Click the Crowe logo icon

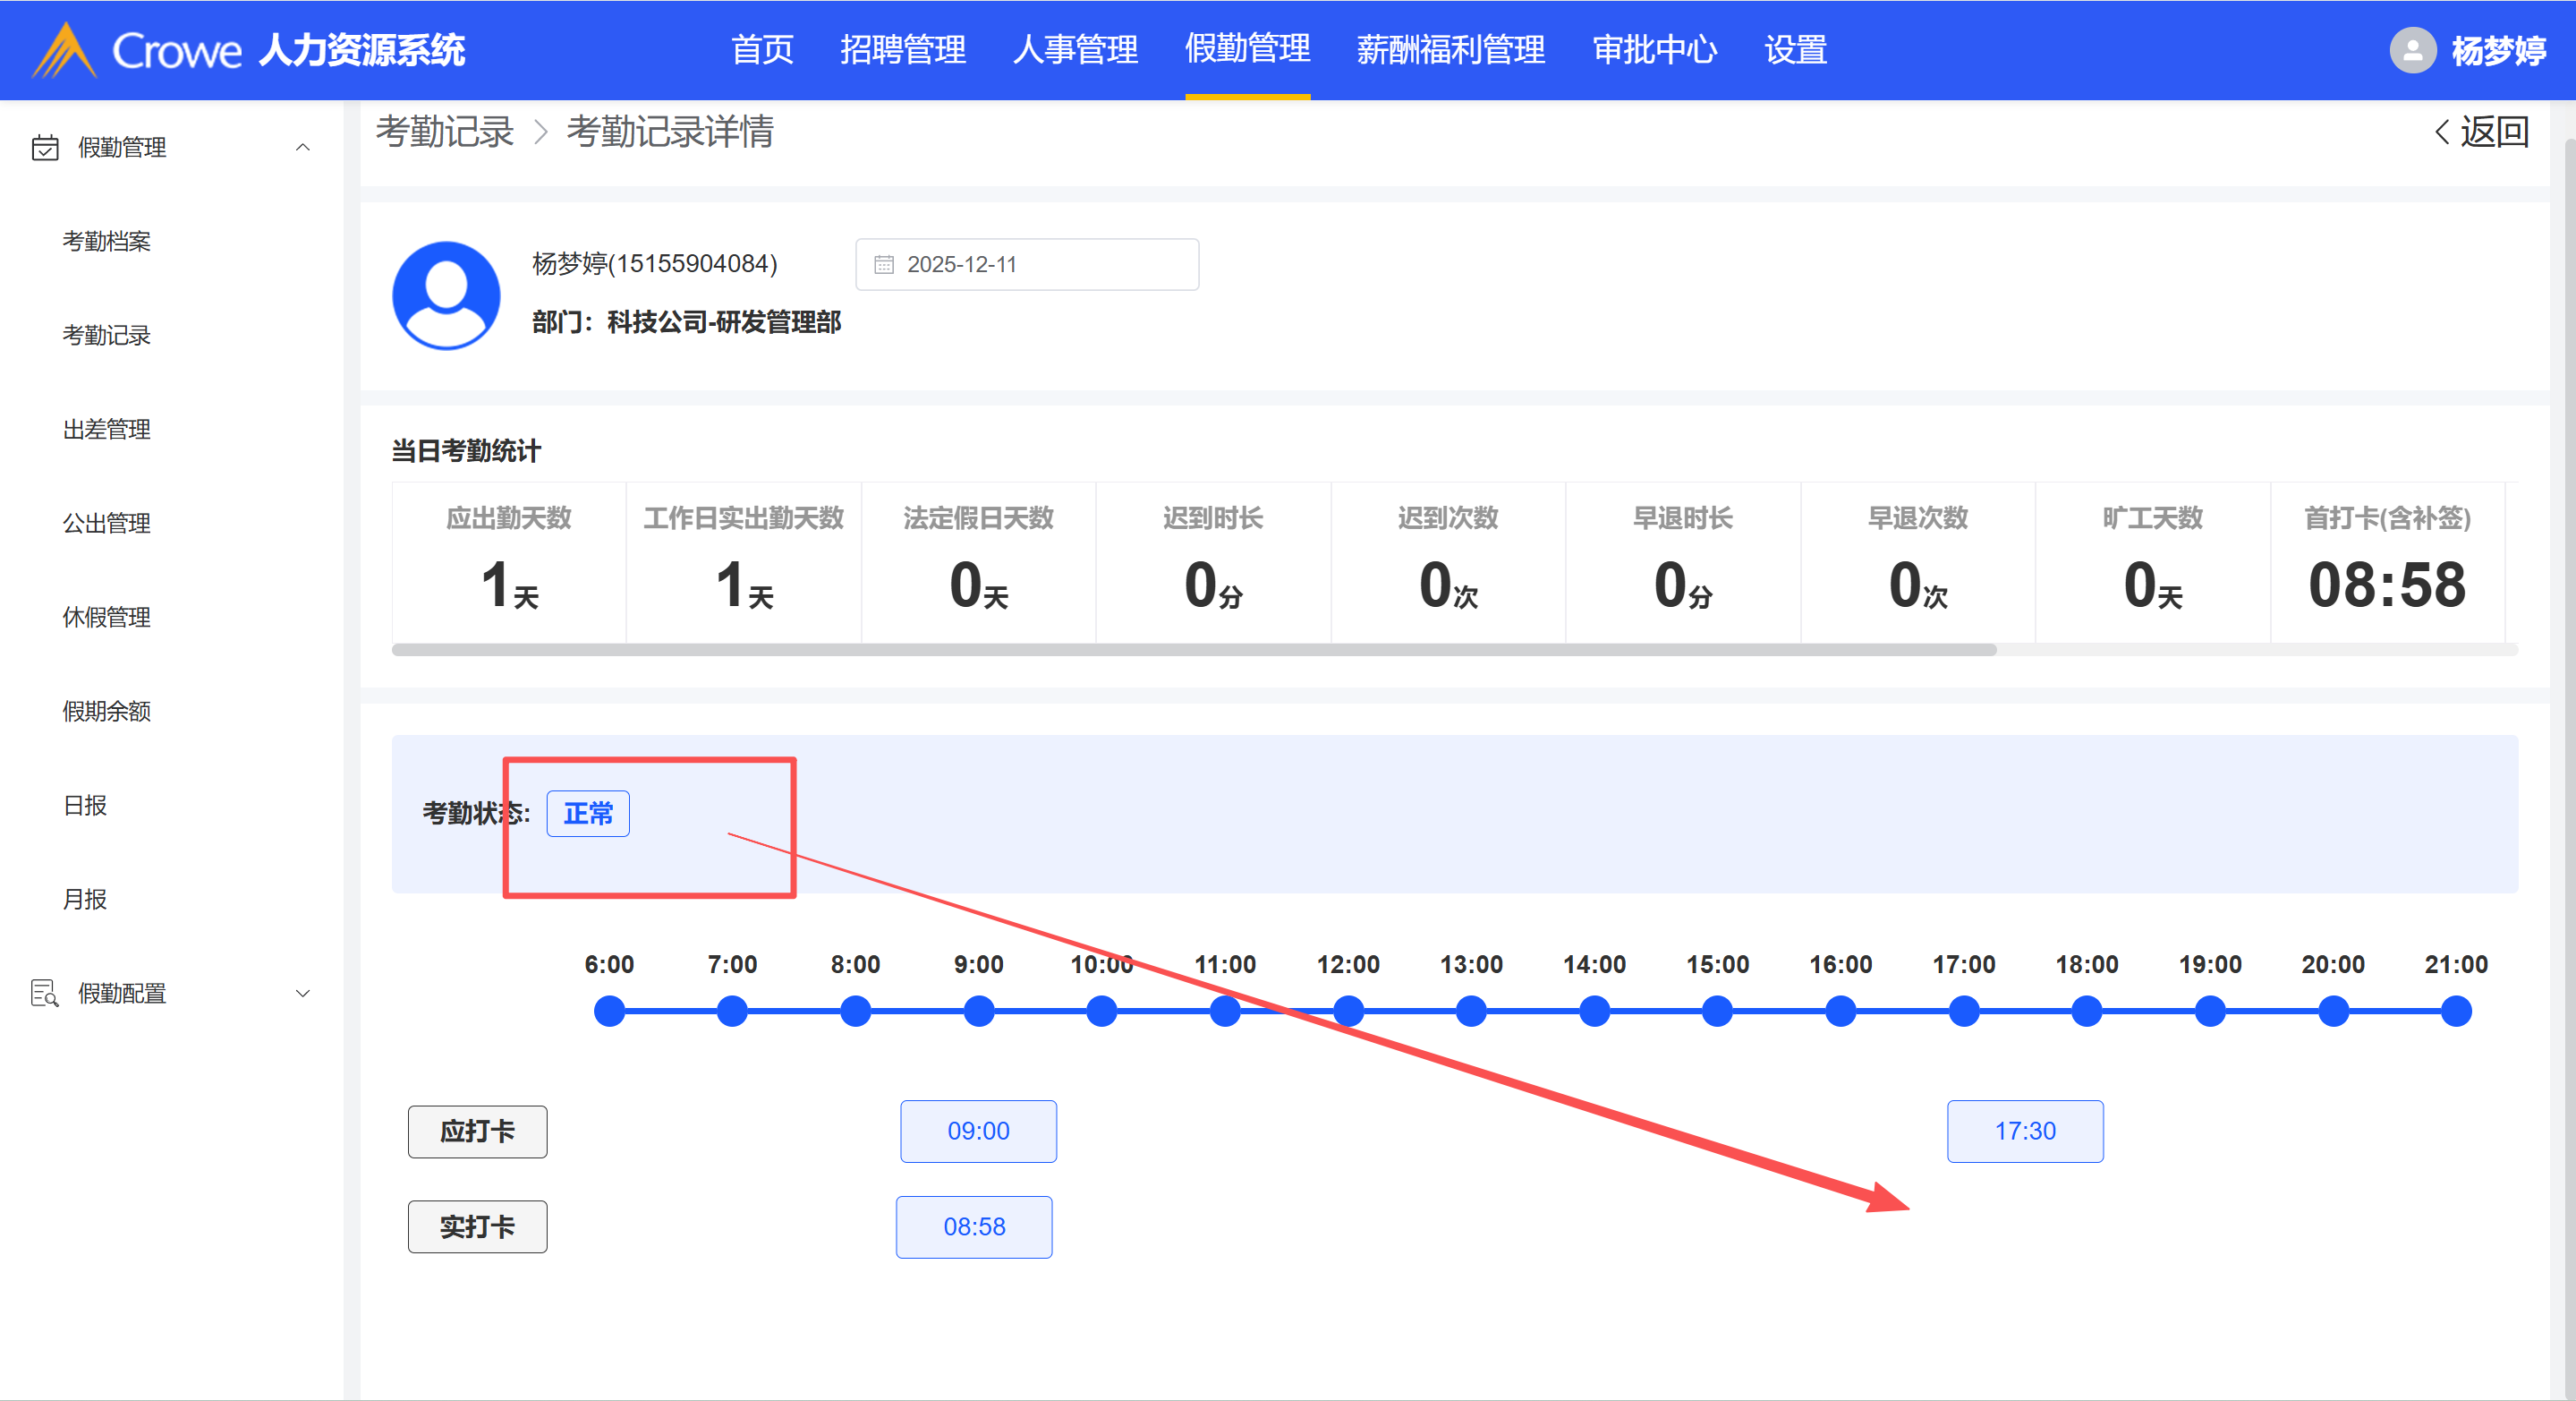tap(64, 50)
